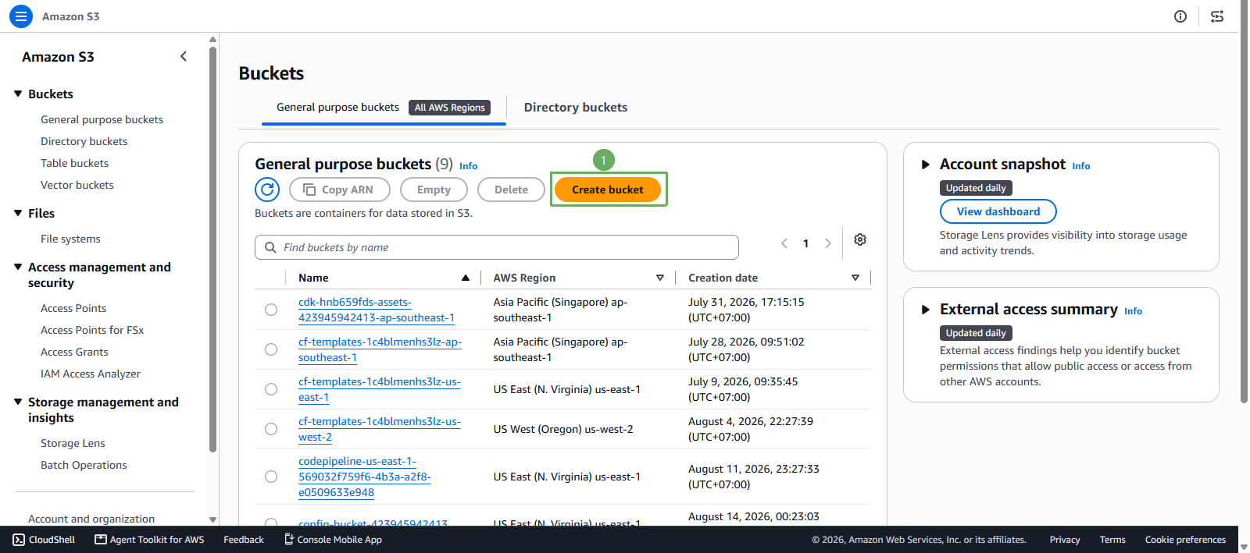Open the preferences sliders icon in header
This screenshot has height=553, width=1250.
click(1217, 16)
